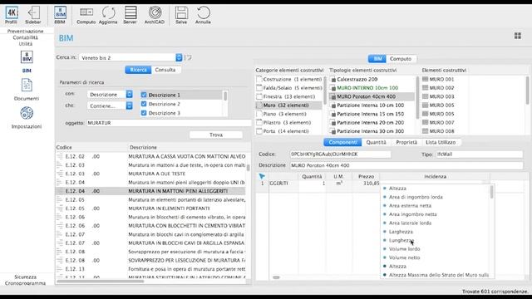532x299 pixels.
Task: Toggle the Sidebar toolbar icon
Action: (33, 15)
